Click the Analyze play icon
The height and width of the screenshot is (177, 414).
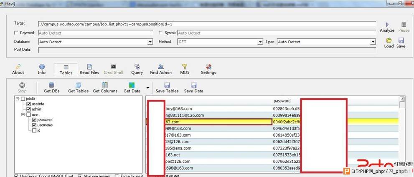pyautogui.click(x=387, y=25)
